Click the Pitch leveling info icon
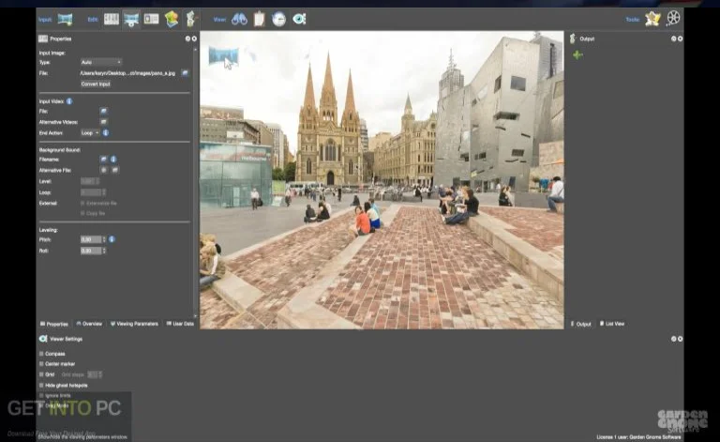This screenshot has width=720, height=442. [x=112, y=239]
